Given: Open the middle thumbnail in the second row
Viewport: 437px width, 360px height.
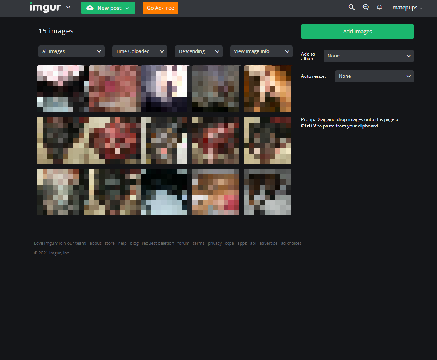Looking at the screenshot, I should [164, 141].
